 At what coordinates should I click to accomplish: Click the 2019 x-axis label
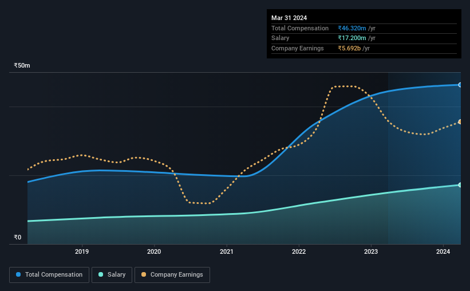[x=82, y=251]
